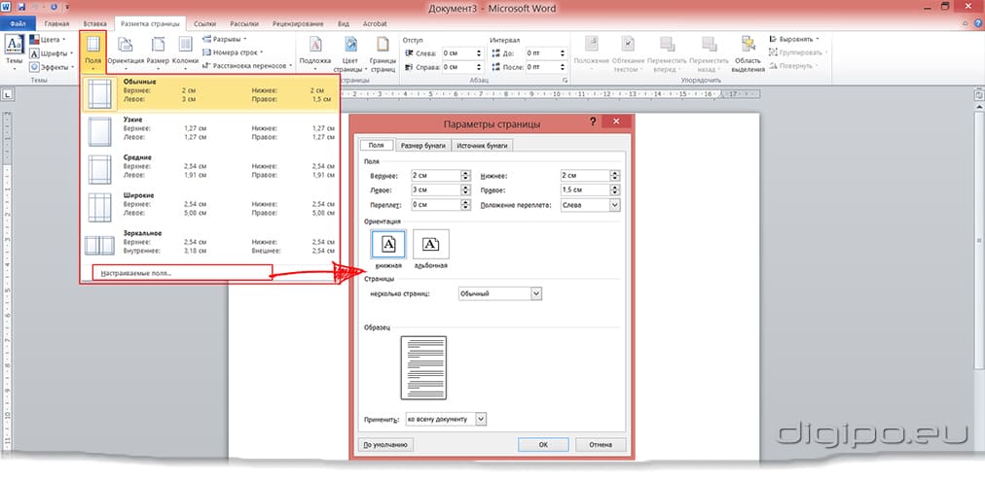The width and height of the screenshot is (985, 480).
Task: Click the По умолчанию button
Action: click(x=385, y=444)
